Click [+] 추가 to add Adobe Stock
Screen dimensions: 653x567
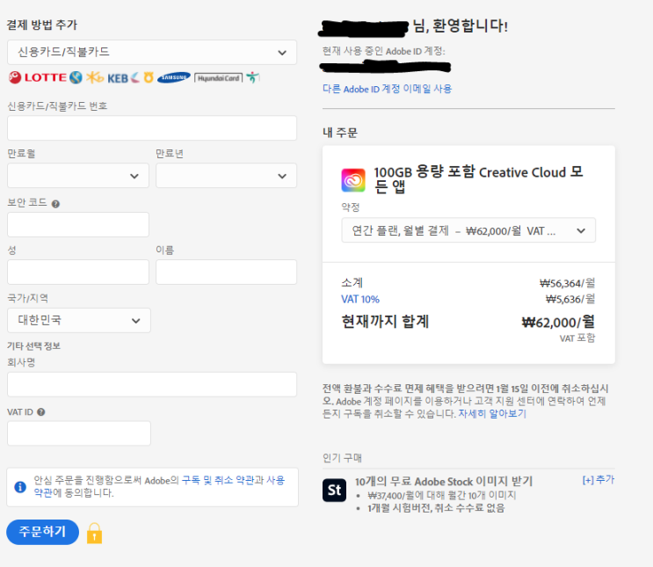point(599,480)
